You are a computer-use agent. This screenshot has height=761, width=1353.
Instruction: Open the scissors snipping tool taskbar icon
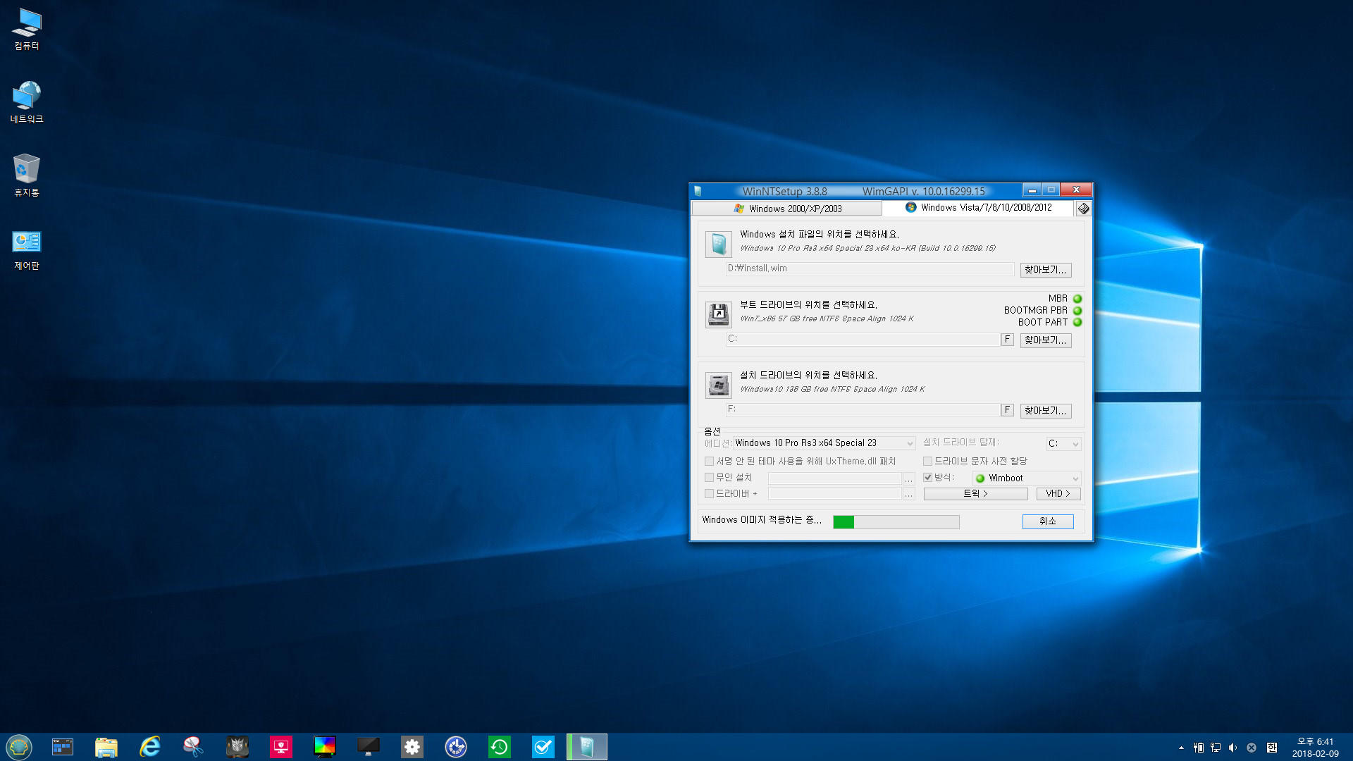pos(194,747)
